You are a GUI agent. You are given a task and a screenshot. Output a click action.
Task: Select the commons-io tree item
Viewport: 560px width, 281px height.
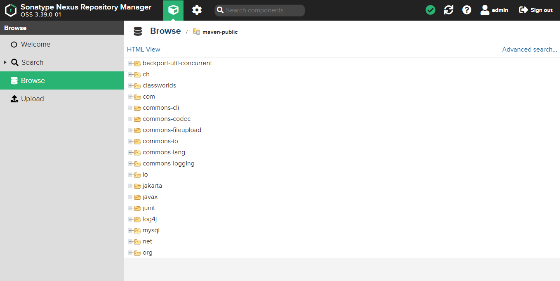160,141
